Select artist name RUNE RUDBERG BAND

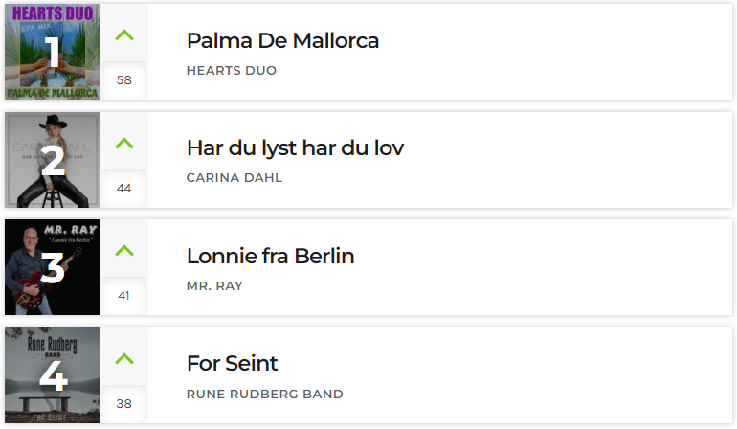coord(264,395)
